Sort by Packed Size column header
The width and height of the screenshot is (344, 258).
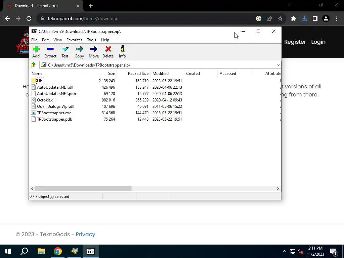(x=134, y=74)
